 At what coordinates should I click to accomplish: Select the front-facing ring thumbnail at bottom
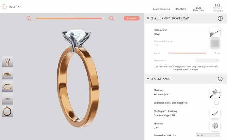click(x=7, y=111)
